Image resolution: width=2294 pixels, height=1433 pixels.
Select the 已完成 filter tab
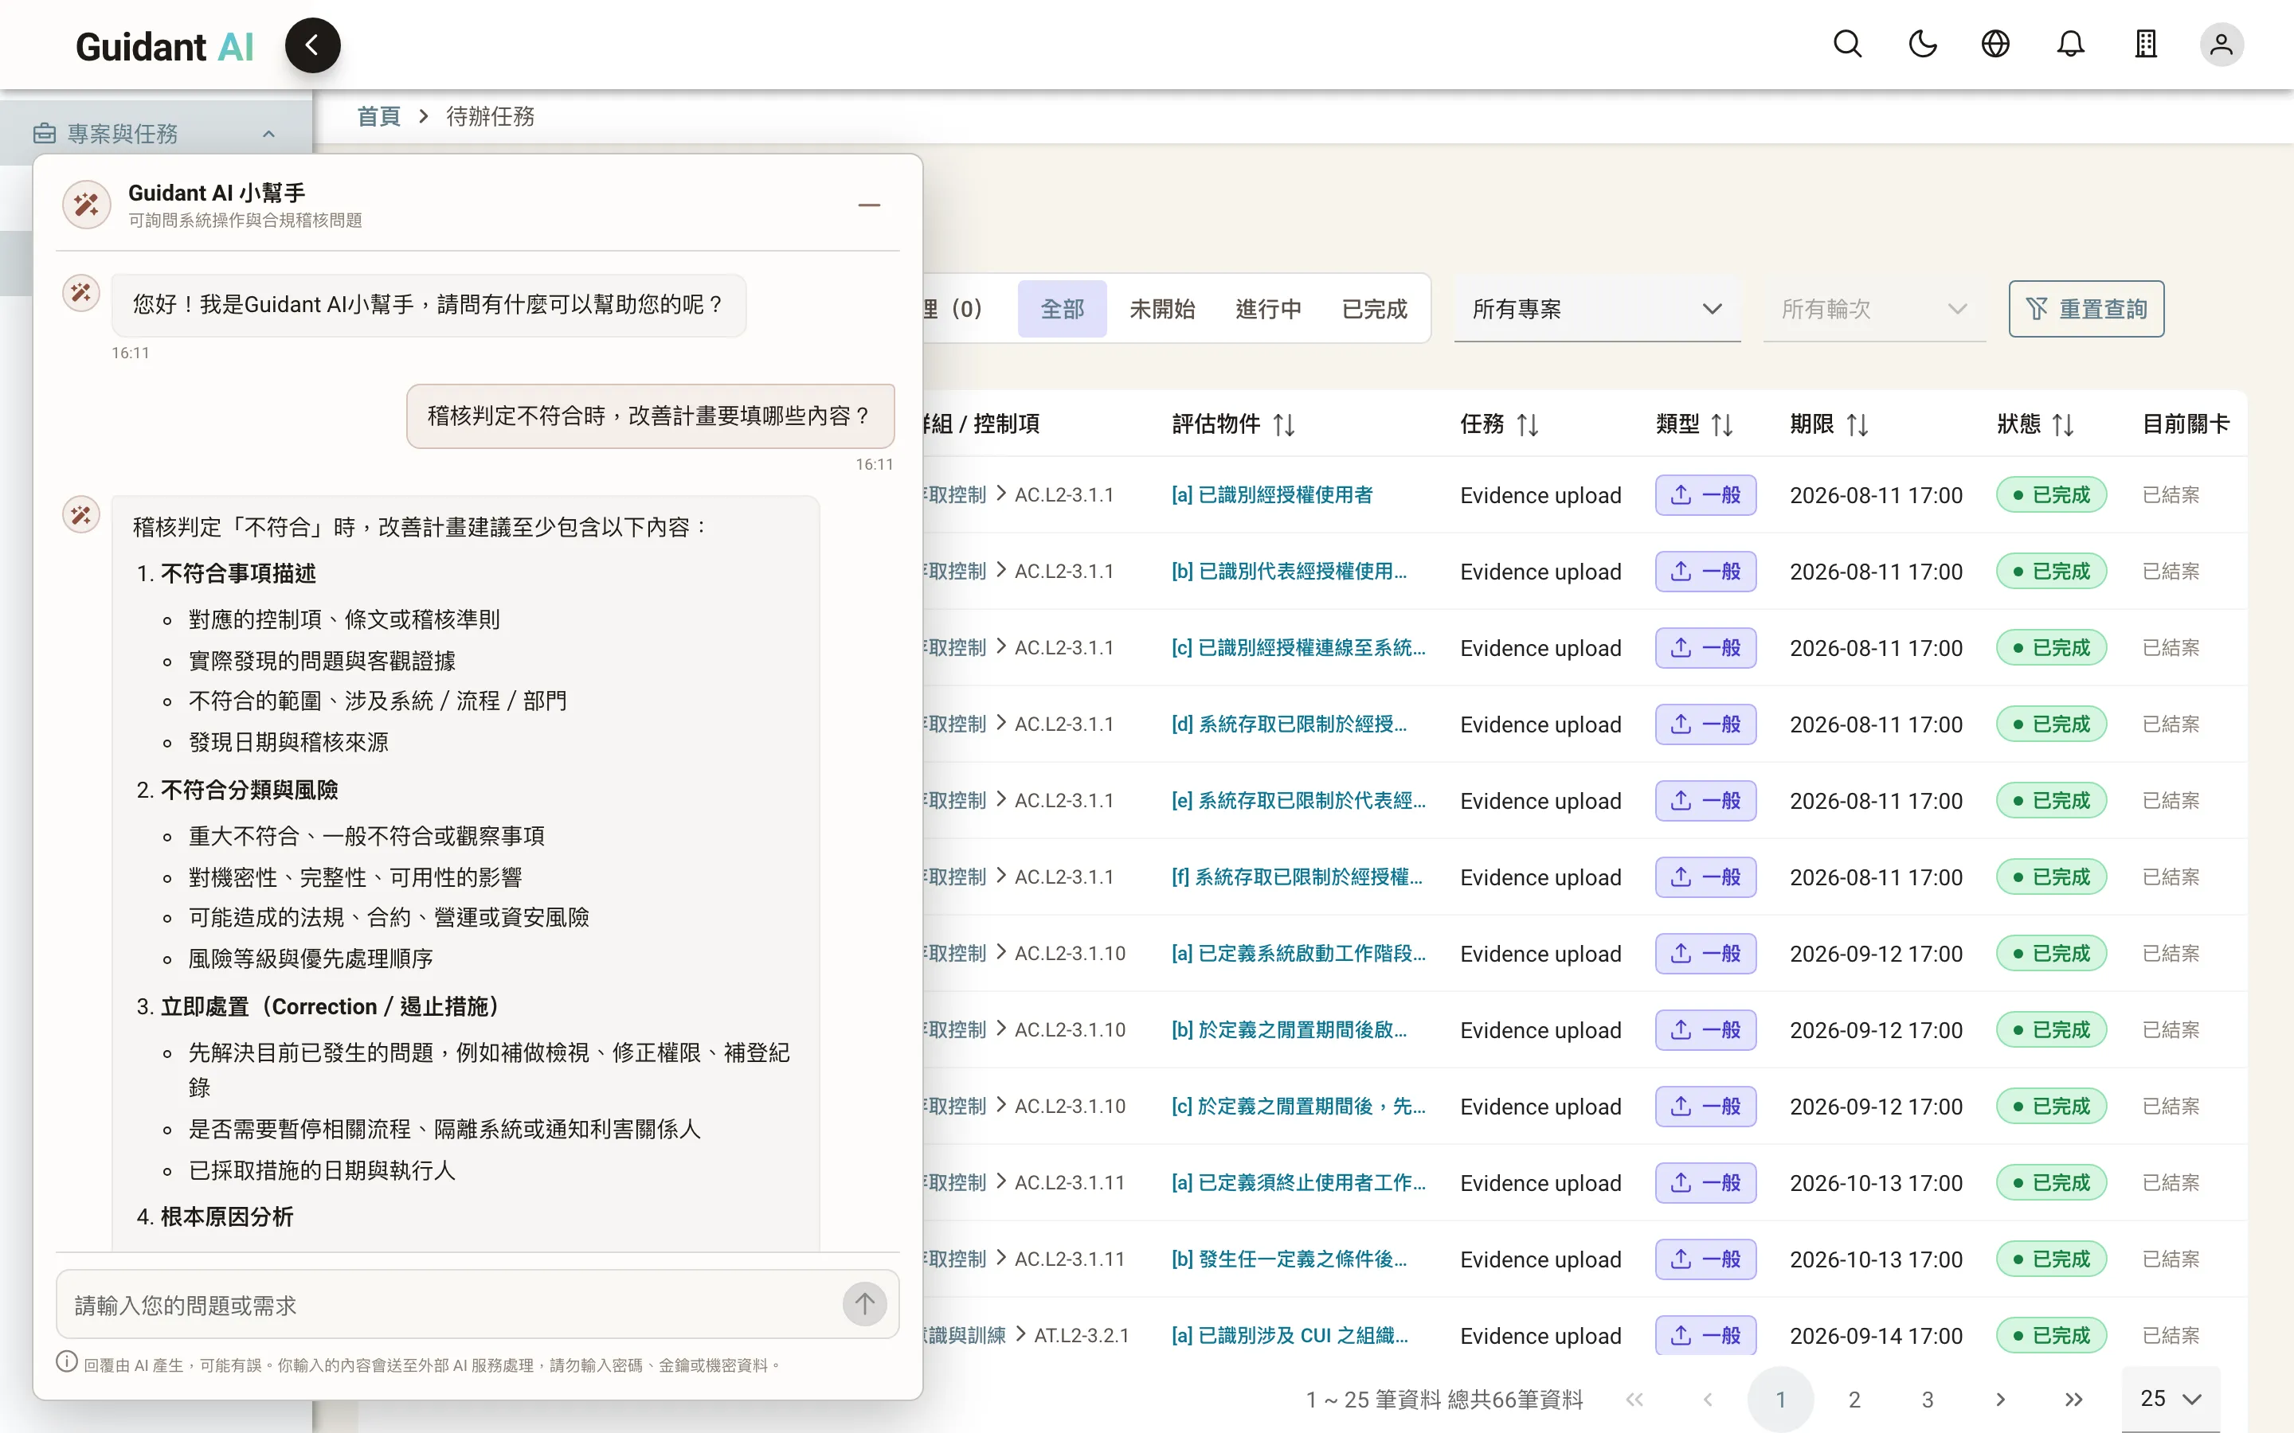[x=1375, y=309]
